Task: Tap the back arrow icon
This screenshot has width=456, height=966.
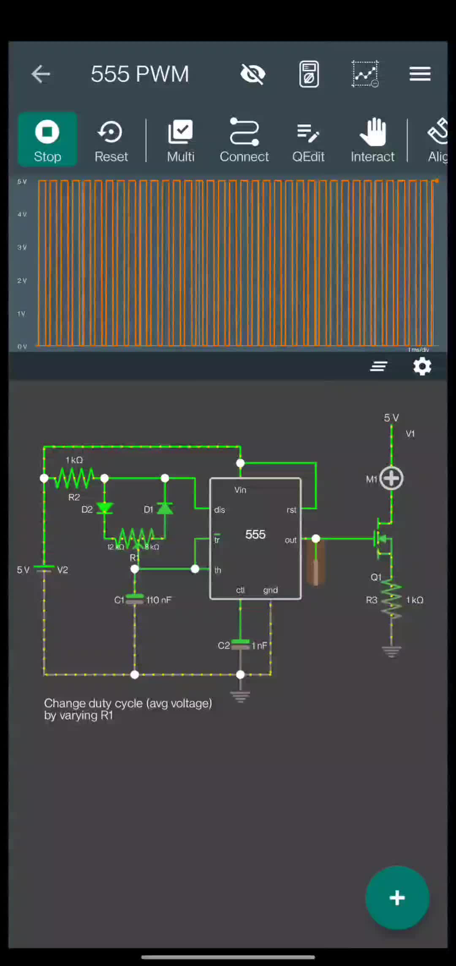Action: pos(41,74)
